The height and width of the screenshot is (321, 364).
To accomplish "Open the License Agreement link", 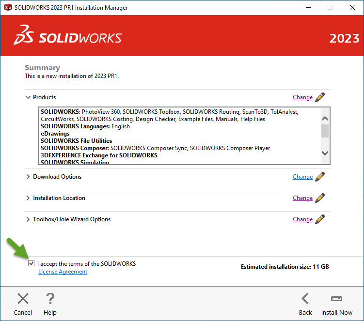I will point(63,272).
